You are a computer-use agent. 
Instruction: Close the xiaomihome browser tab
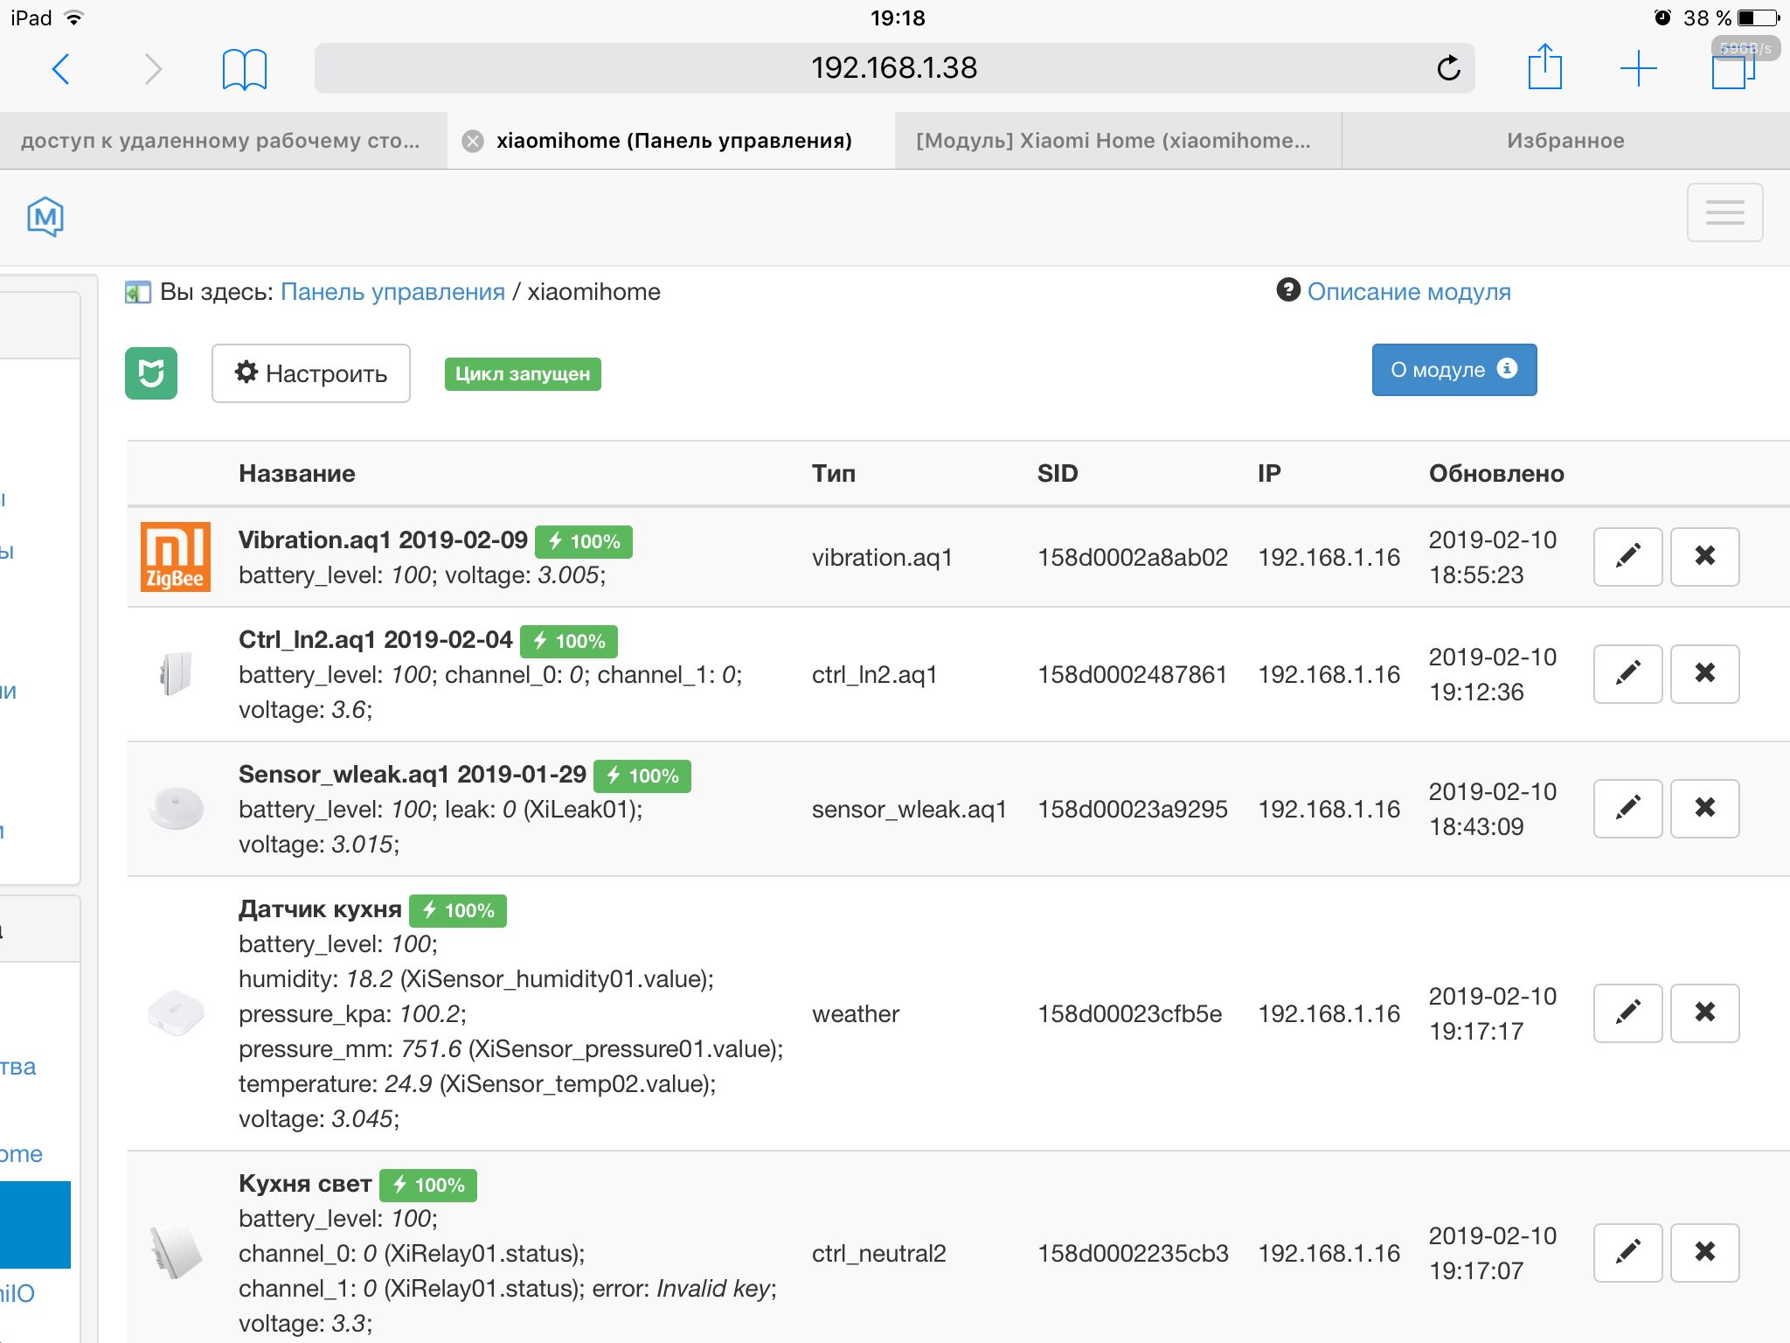click(x=473, y=142)
